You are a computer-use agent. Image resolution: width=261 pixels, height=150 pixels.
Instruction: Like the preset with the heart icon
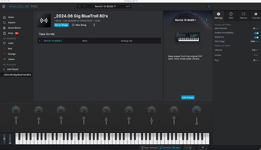(85, 6)
